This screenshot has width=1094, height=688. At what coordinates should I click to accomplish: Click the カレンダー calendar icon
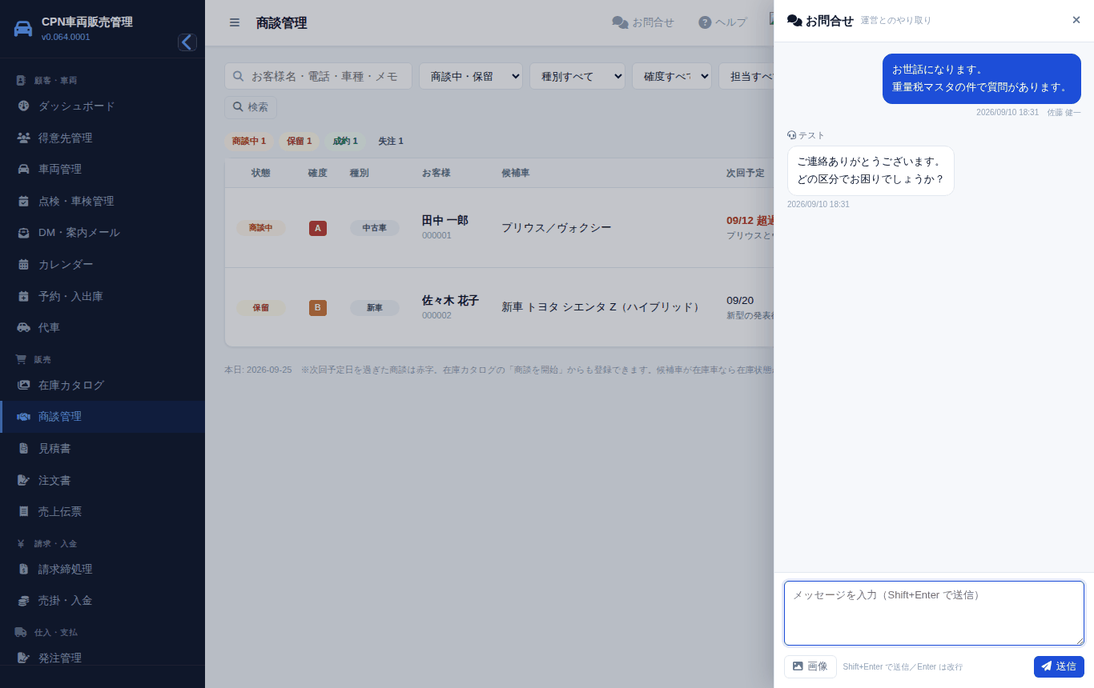coord(23,264)
